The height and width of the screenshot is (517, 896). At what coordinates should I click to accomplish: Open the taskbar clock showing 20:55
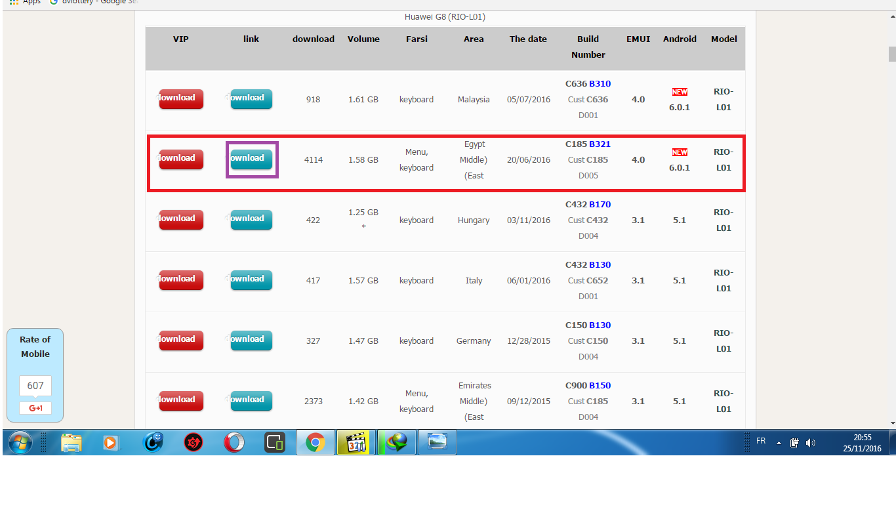point(863,443)
